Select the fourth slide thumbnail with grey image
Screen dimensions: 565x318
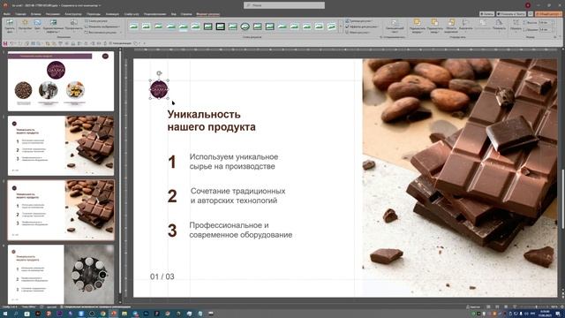61,275
